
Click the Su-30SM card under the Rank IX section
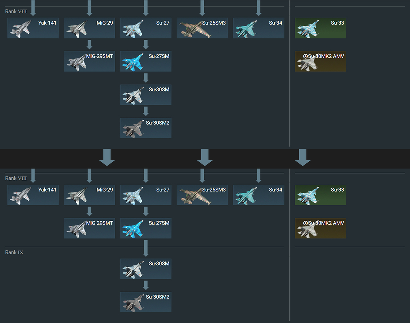click(146, 269)
